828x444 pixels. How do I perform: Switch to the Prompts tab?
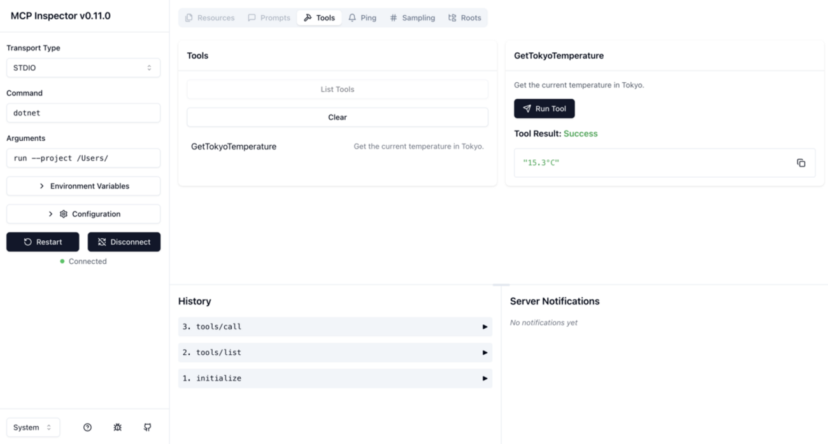[x=269, y=18]
